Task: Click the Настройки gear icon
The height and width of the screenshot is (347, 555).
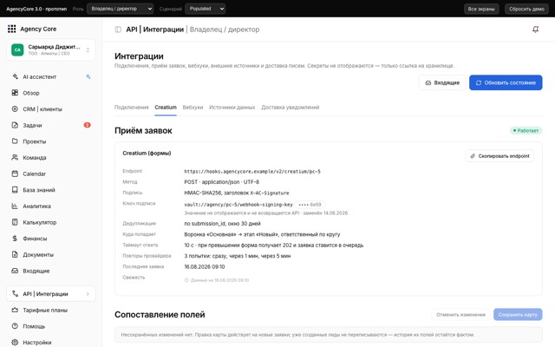Action: [15, 342]
